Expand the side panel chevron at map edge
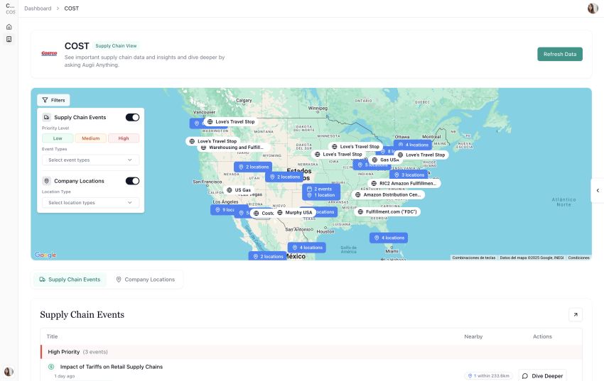The image size is (604, 381). click(x=598, y=190)
